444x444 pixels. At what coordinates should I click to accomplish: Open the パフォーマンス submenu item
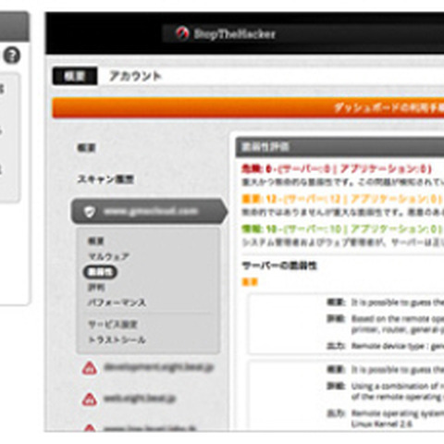(x=117, y=302)
